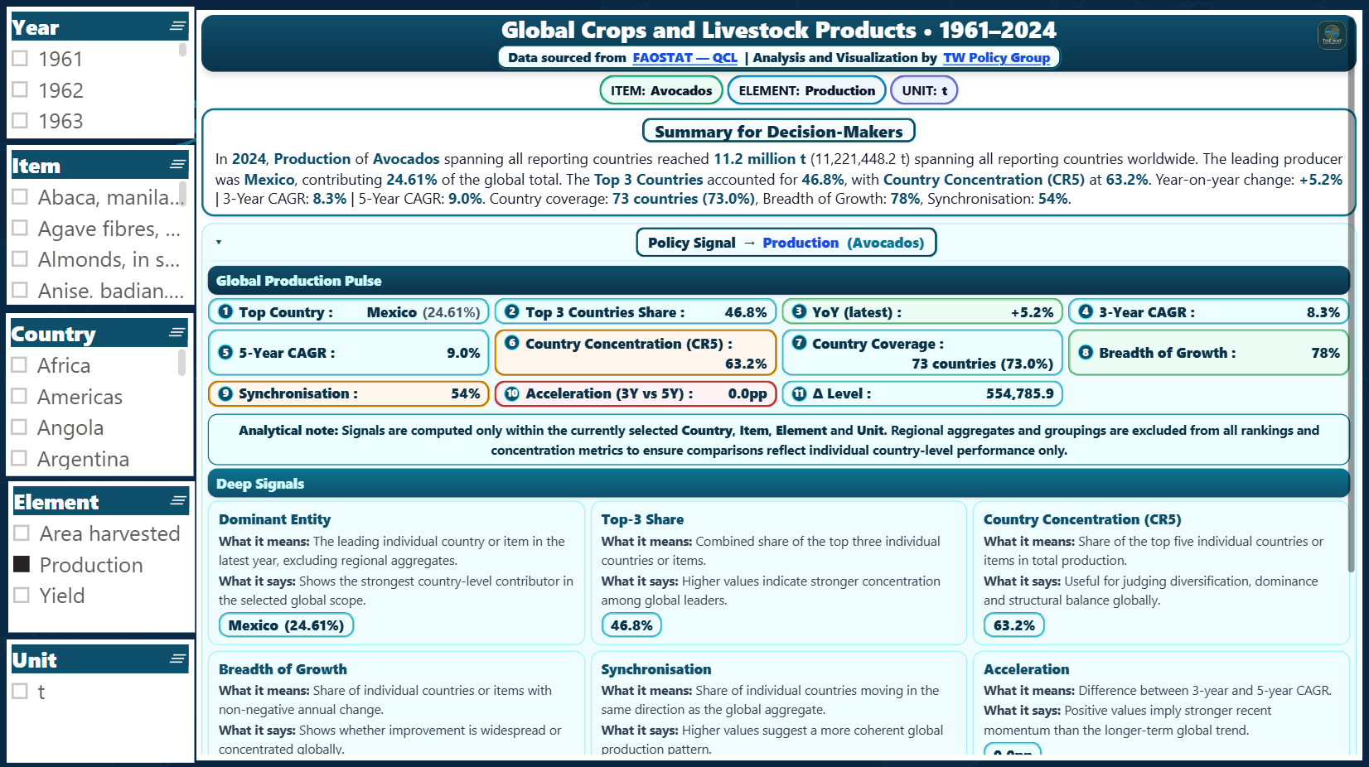Screen dimensions: 1369x767
Task: Click the YoY (latest) badge icon
Action: tap(798, 311)
